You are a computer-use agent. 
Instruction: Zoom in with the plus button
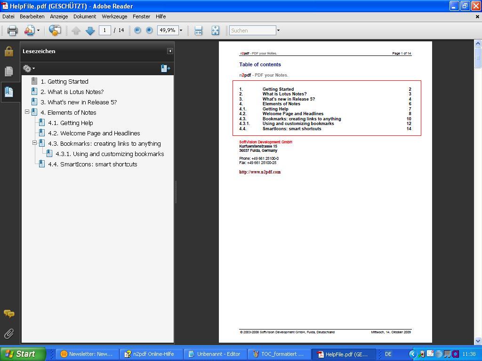[149, 30]
